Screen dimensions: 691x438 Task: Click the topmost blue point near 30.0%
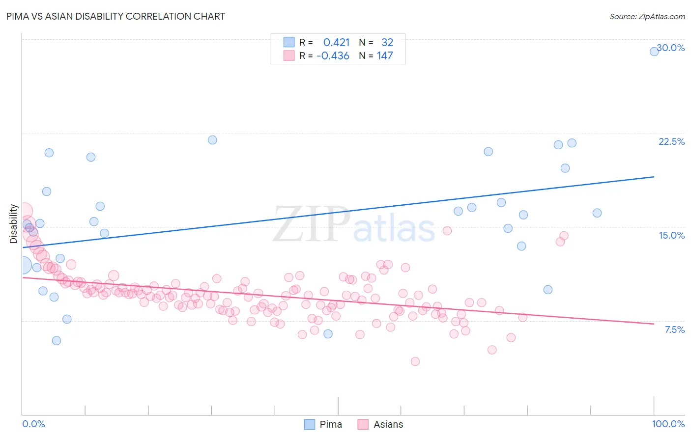click(654, 51)
